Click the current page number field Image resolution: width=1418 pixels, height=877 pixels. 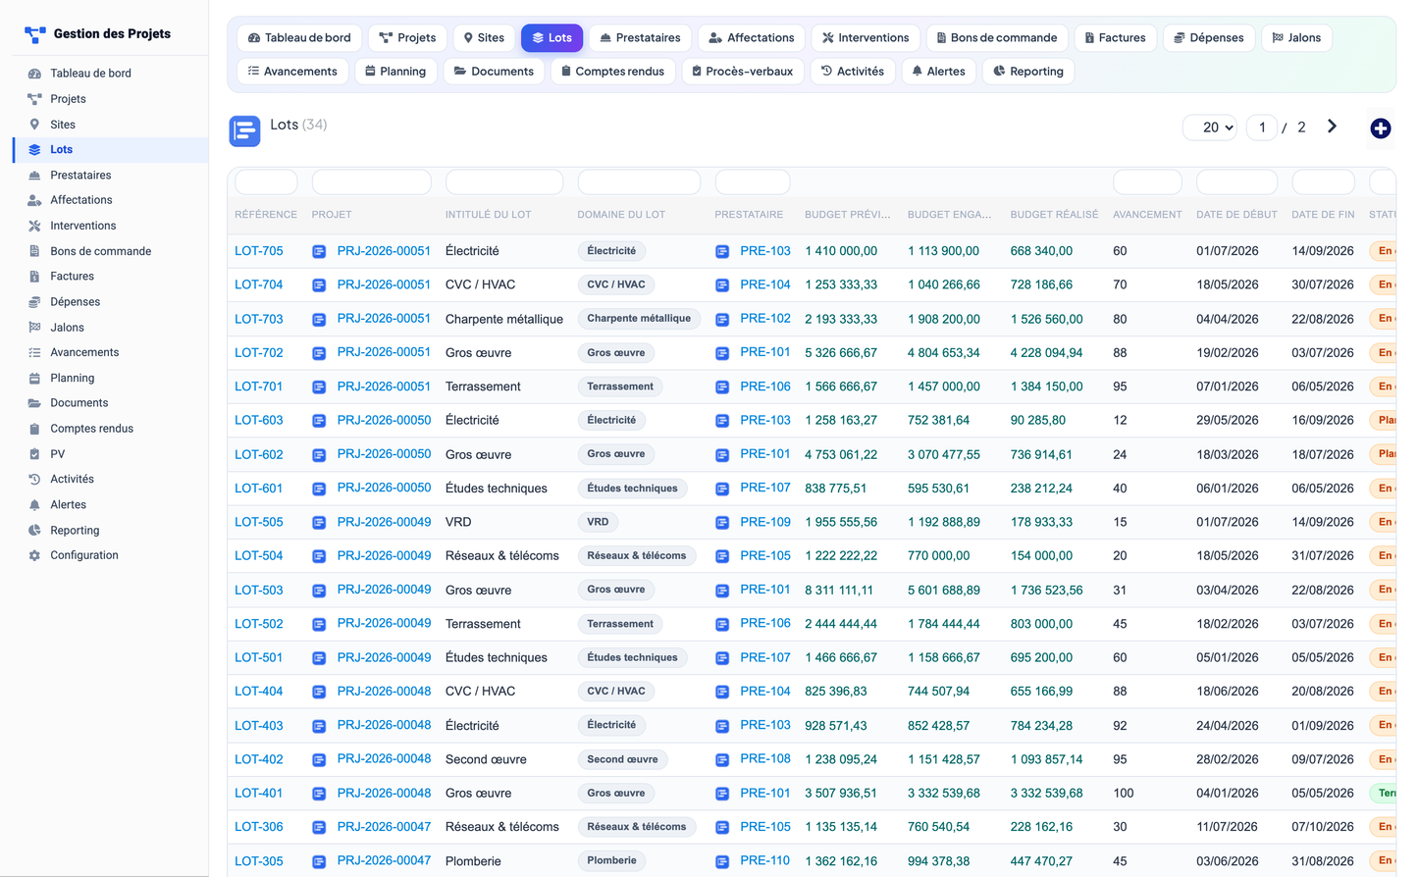[x=1262, y=128]
